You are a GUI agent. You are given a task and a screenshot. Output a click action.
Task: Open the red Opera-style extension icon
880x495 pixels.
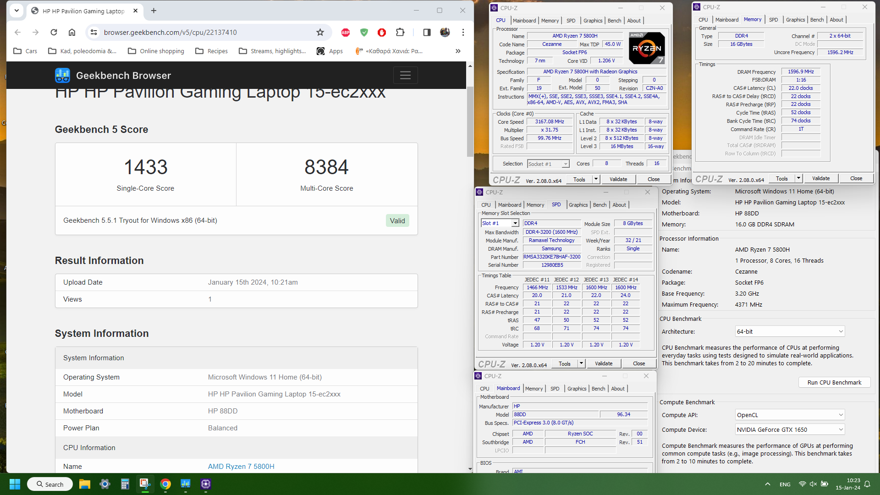point(381,32)
